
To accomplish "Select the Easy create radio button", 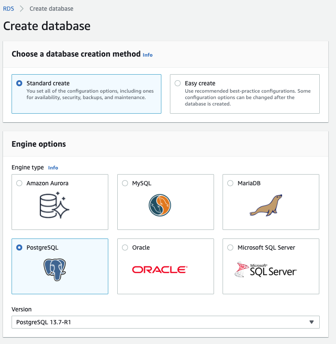I will (178, 83).
